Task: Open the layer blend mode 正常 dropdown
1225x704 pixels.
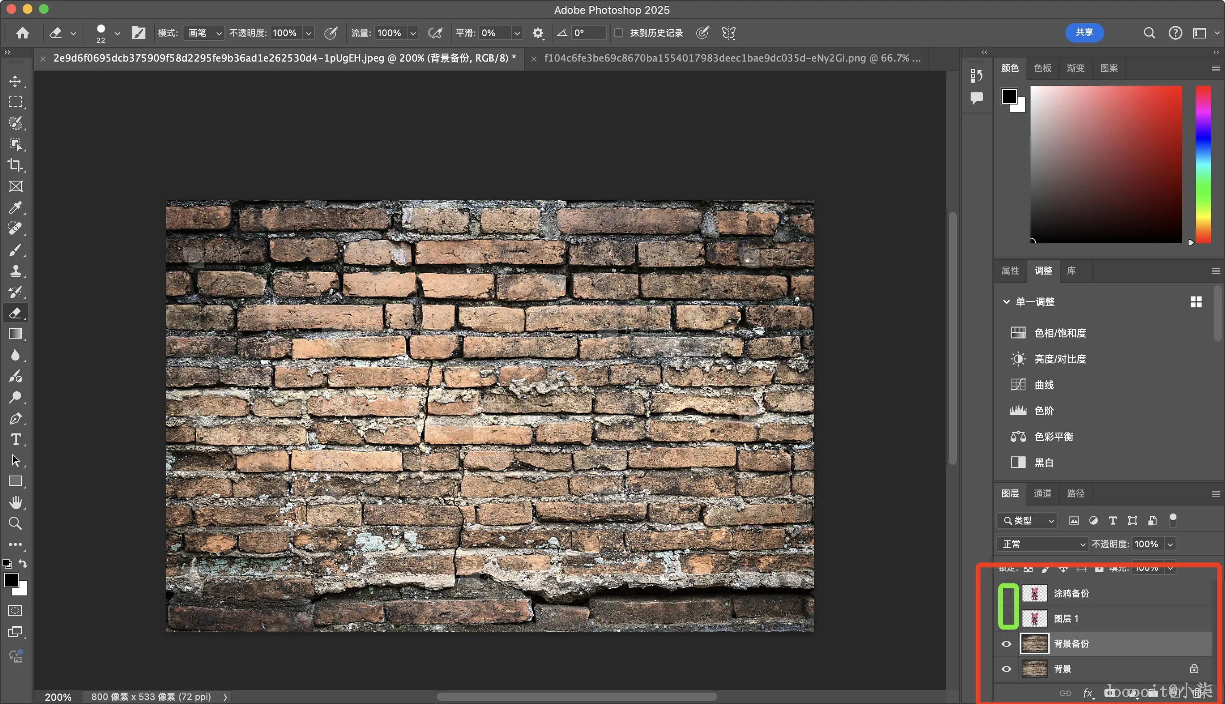Action: tap(1042, 544)
